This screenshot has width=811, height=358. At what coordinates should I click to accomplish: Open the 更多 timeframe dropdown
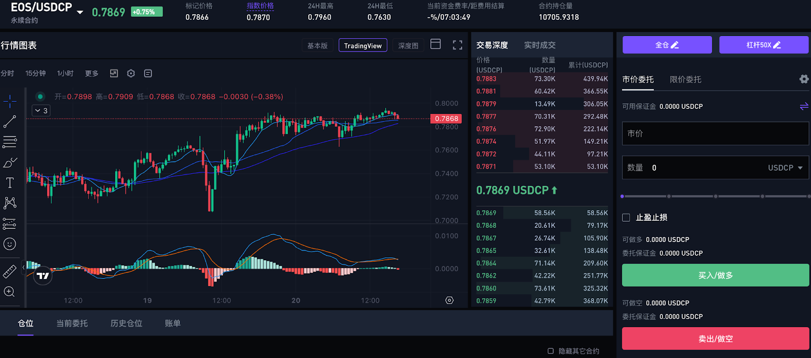pyautogui.click(x=92, y=73)
